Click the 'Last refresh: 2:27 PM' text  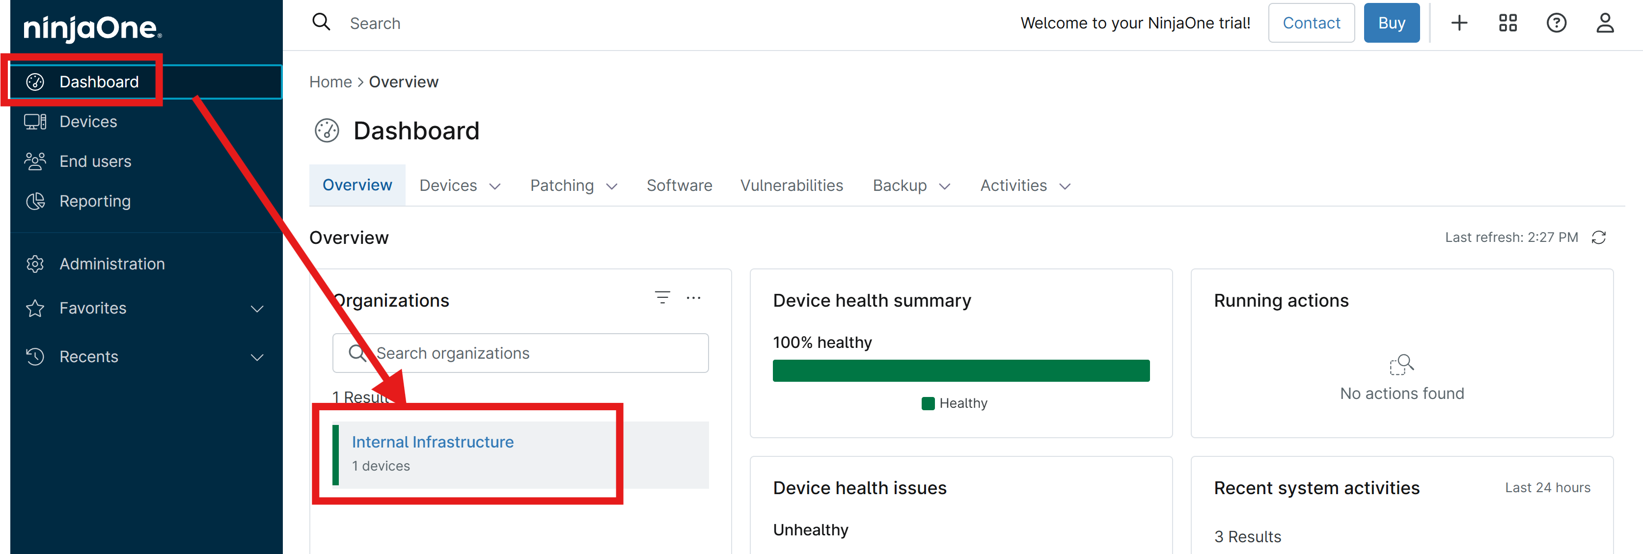[1511, 237]
